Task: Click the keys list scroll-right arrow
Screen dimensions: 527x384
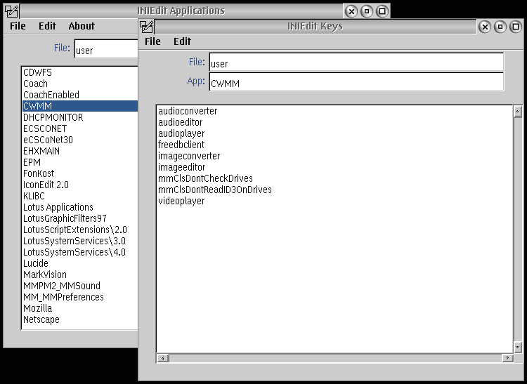Action: click(x=507, y=358)
